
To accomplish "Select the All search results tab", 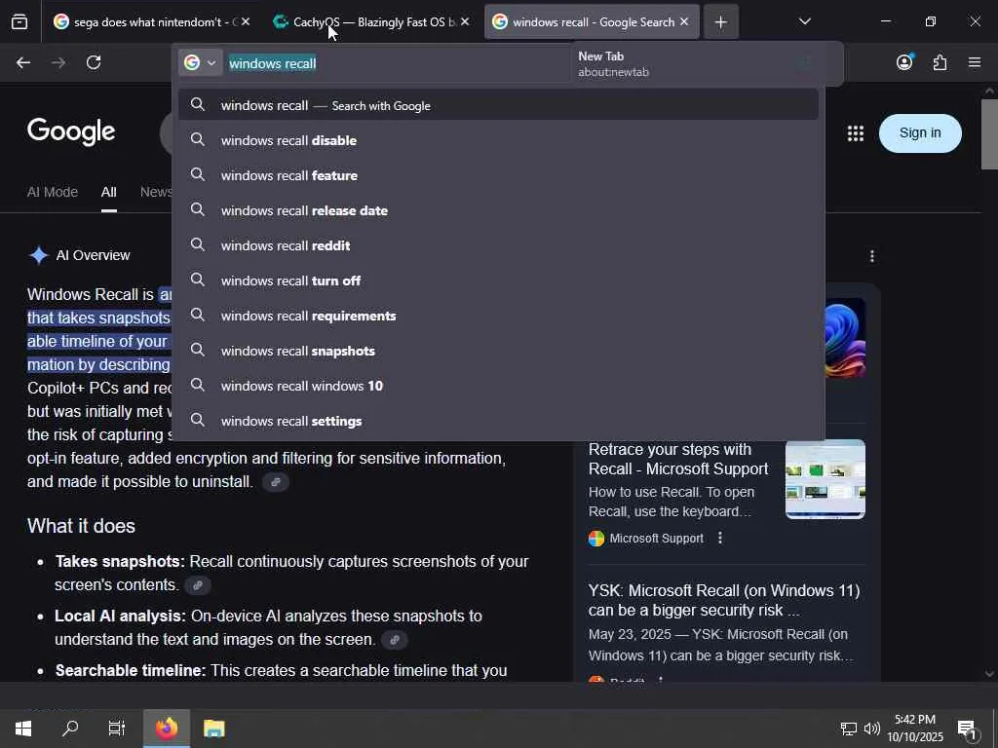I will tap(109, 192).
